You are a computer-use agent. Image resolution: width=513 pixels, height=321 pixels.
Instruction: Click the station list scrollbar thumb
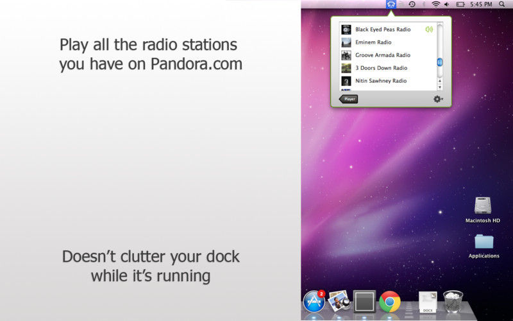click(x=440, y=62)
